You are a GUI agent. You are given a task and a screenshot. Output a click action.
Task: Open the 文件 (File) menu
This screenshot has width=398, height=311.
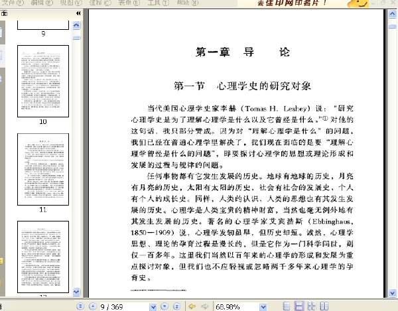point(12,3)
